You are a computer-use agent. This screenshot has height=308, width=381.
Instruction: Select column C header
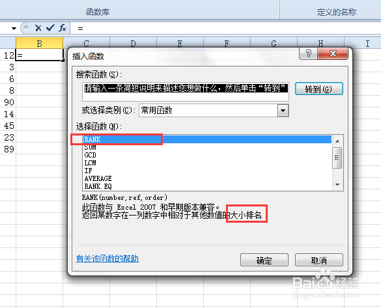point(86,43)
